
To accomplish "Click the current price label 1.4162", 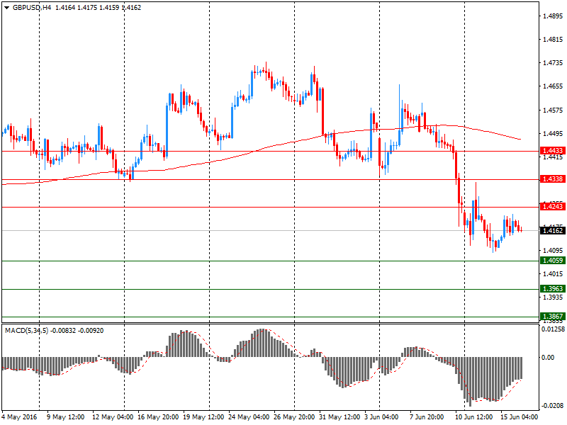I will [x=553, y=231].
